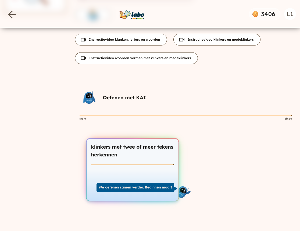Open the labo logo home link
The width and height of the screenshot is (300, 231).
click(132, 15)
